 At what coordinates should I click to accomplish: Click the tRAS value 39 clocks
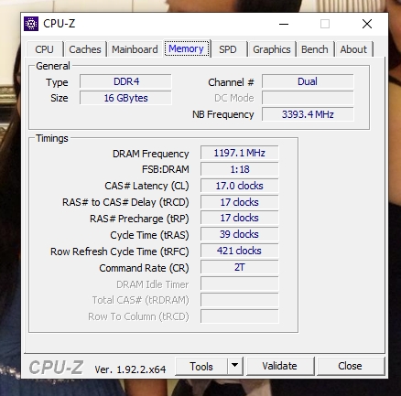click(x=240, y=234)
